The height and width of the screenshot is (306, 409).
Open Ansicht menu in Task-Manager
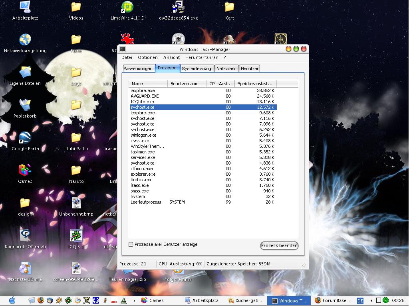click(x=171, y=57)
